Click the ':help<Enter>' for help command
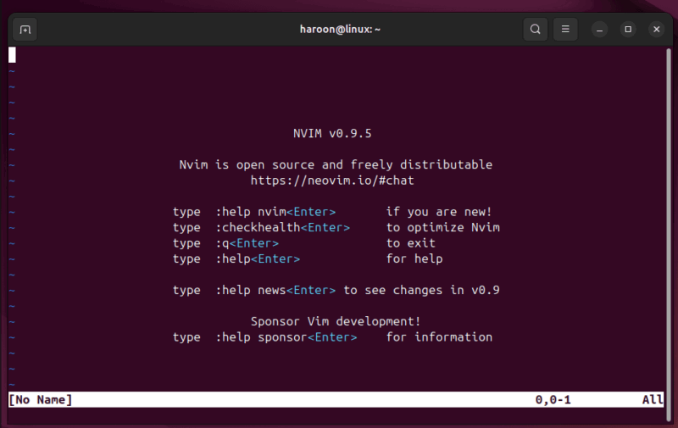 pyautogui.click(x=258, y=259)
